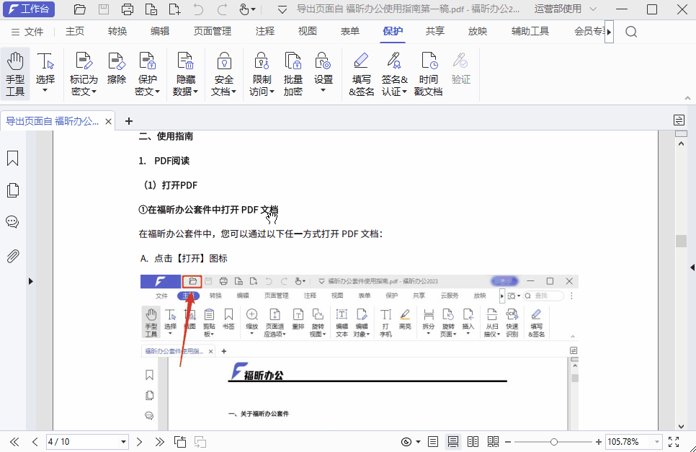Open the attachments panel in left sidebar
Image resolution: width=696 pixels, height=452 pixels.
tap(12, 255)
